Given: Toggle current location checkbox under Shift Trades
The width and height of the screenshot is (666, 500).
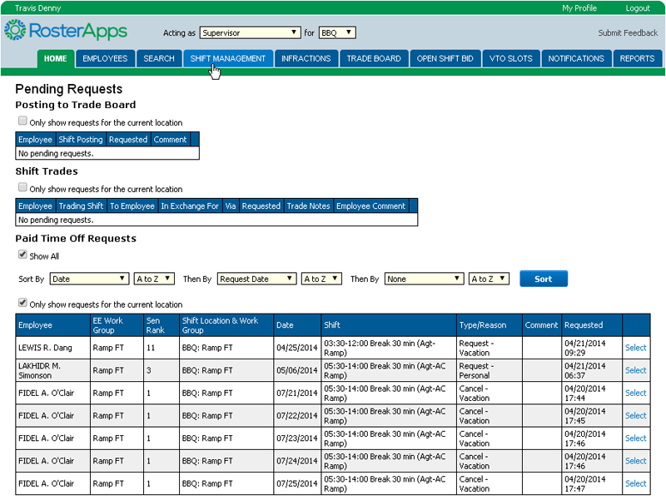Looking at the screenshot, I should coord(23,188).
